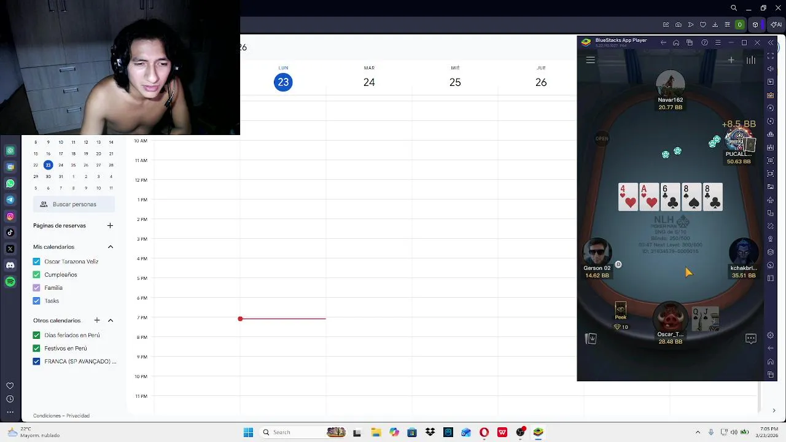Open the BlueStacks three-line hamburger menu icon
786x442 pixels.
click(718, 43)
